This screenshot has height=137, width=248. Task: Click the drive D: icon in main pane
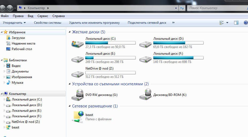tap(145, 45)
